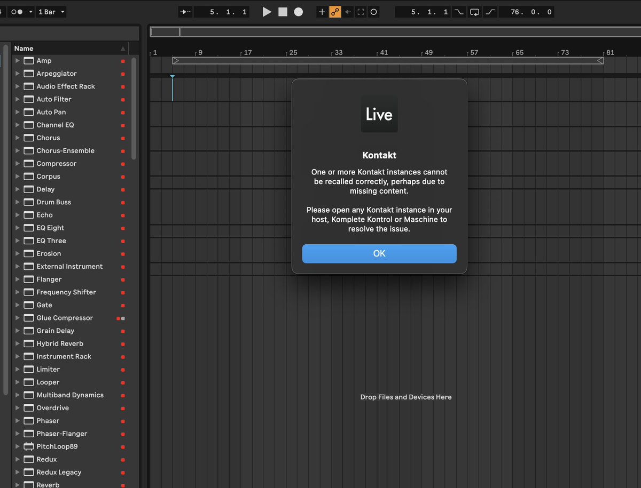Click OK in the Kontakt dialog
This screenshot has height=488, width=641.
tap(379, 254)
